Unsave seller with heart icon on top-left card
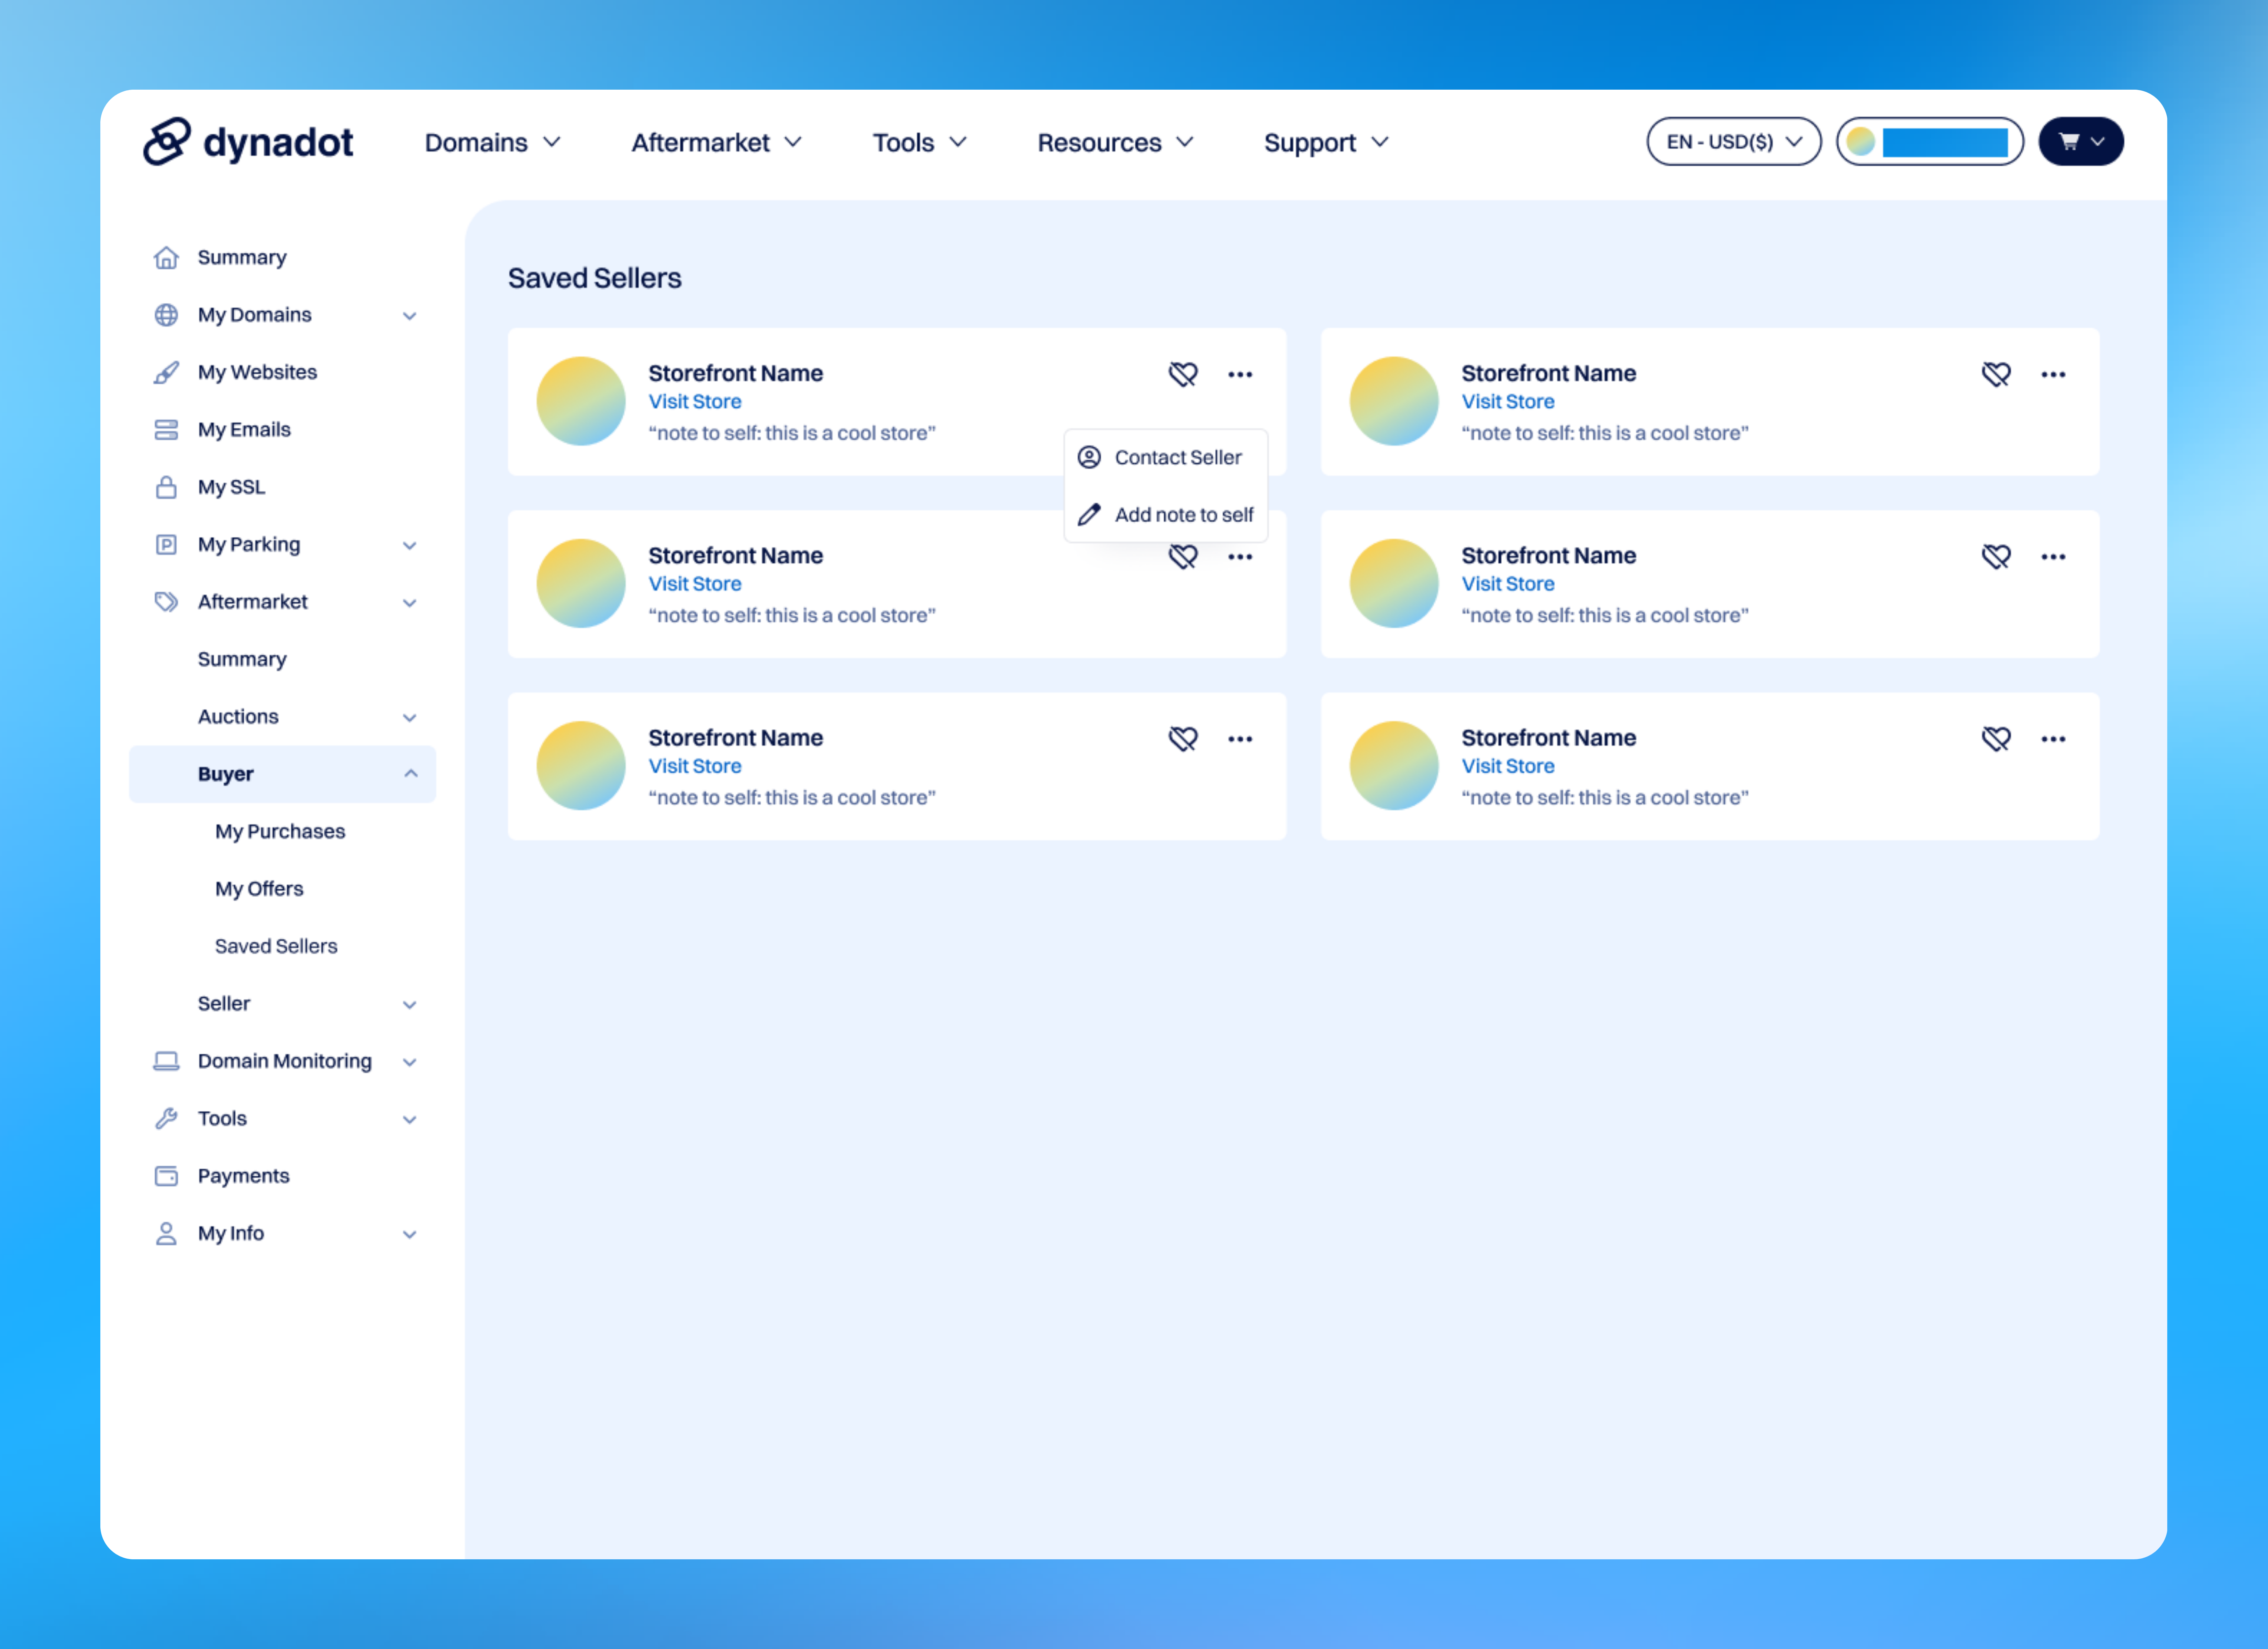 coord(1183,374)
